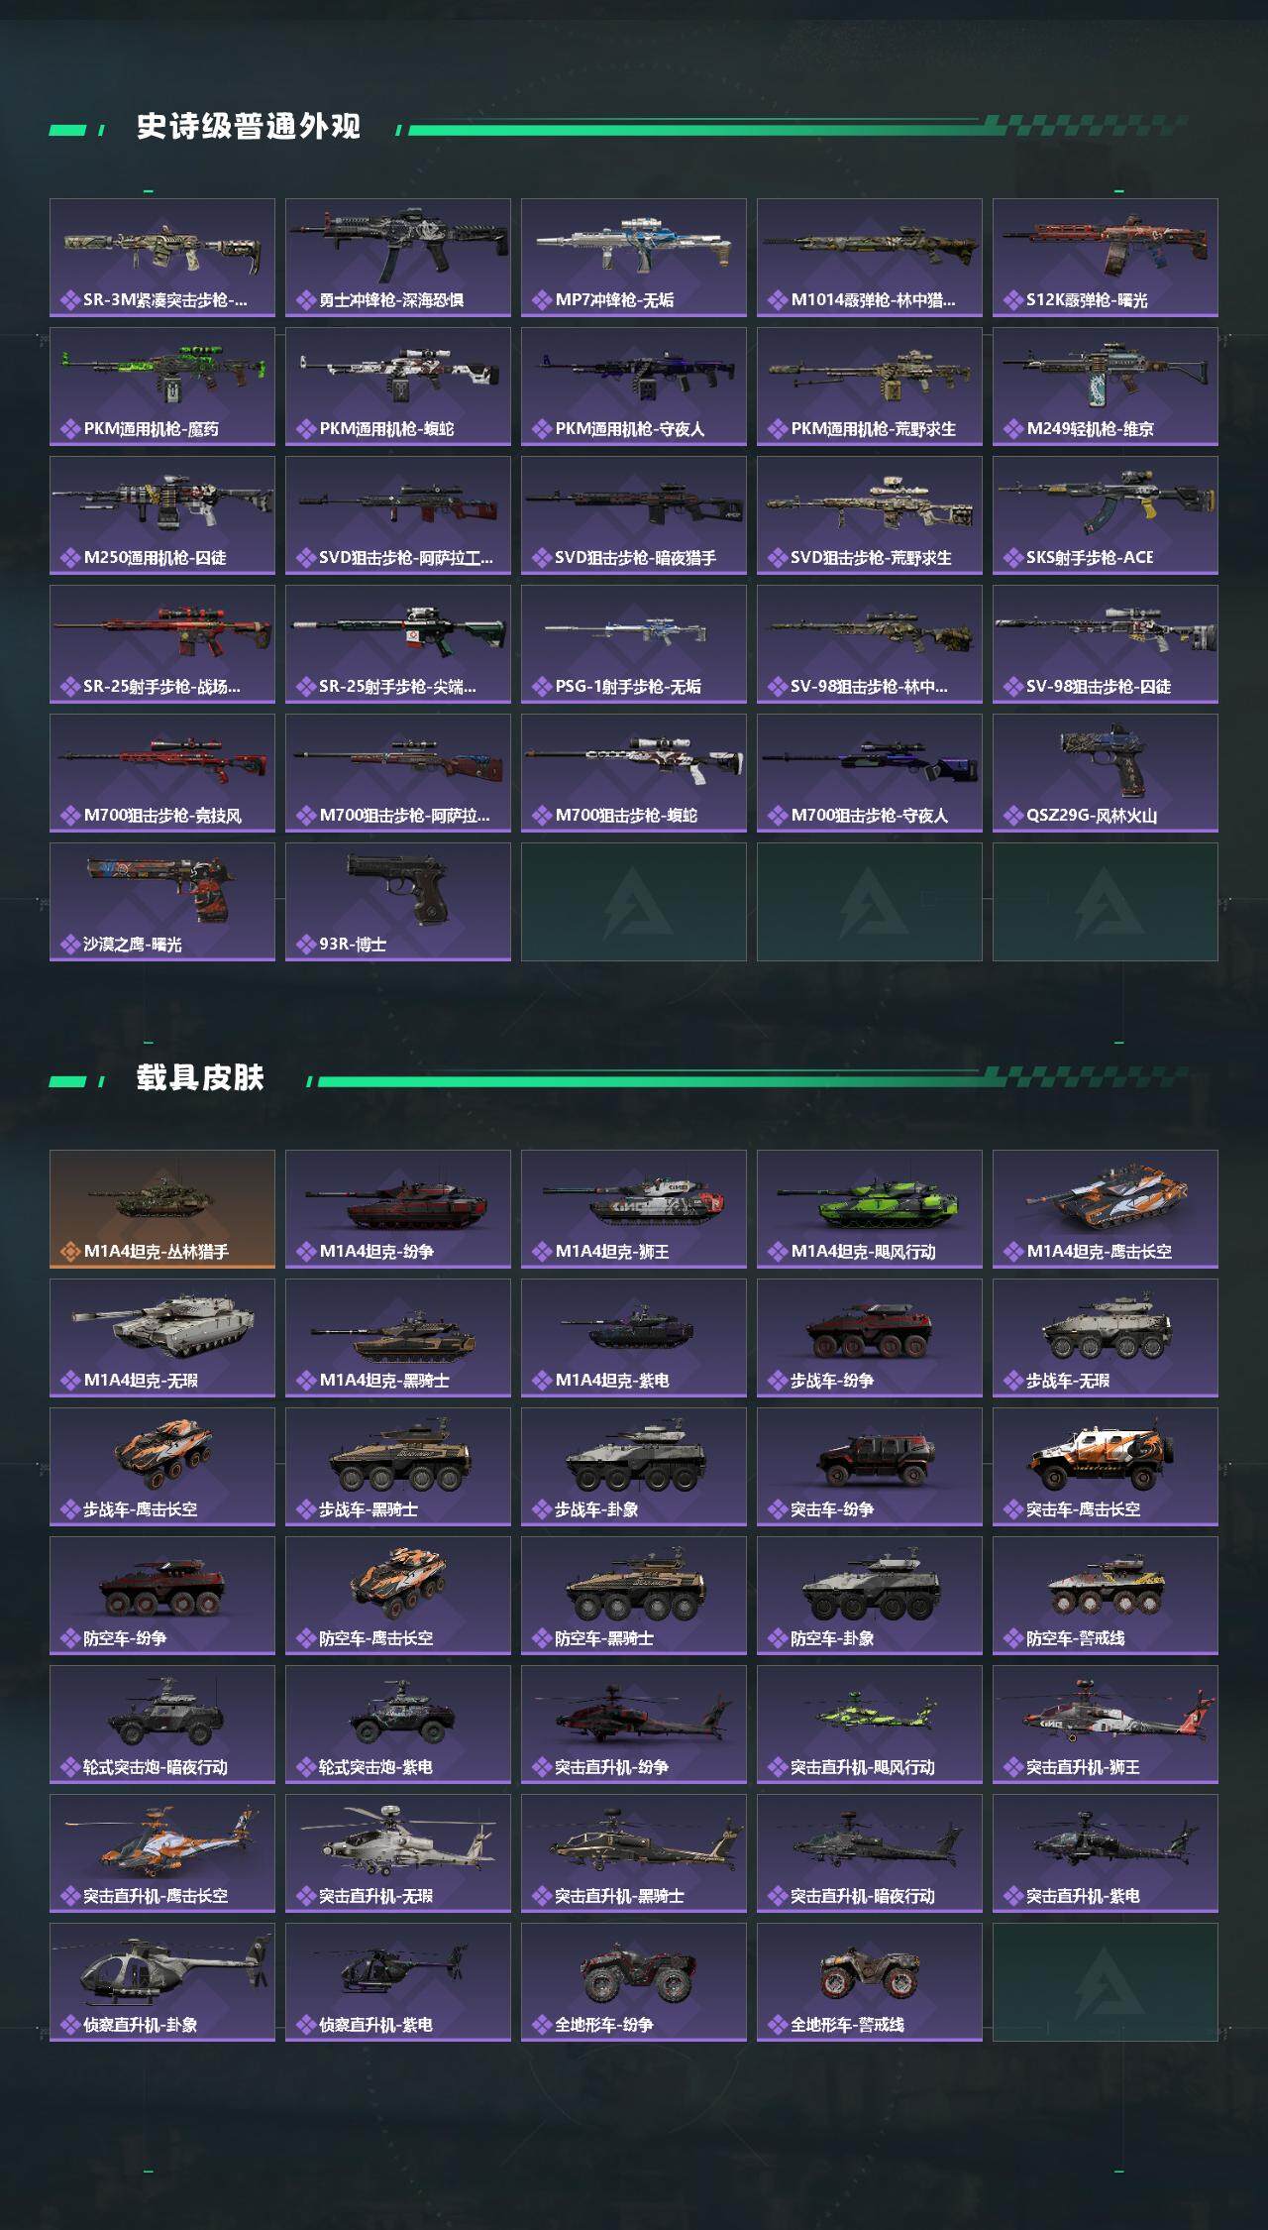The width and height of the screenshot is (1268, 2230).
Task: Pick the 防空车-警戒线 vehicle skin
Action: pyautogui.click(x=1106, y=1596)
